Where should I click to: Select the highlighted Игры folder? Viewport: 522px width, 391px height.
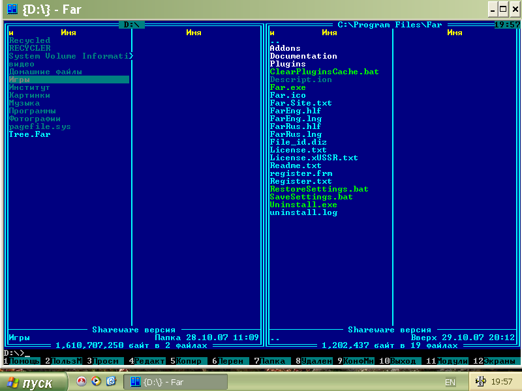69,80
